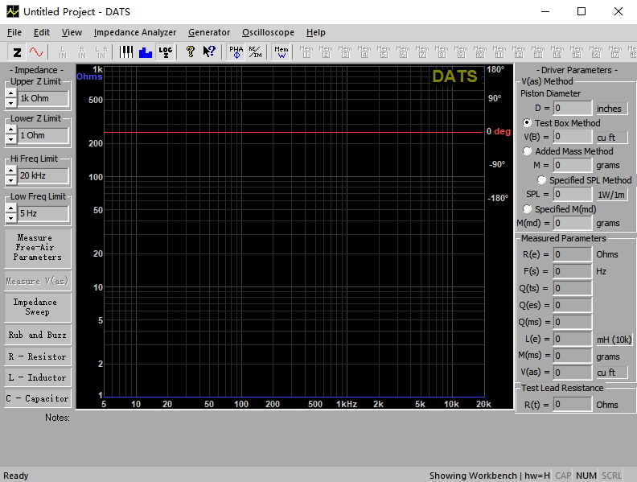Start the Rub and Buzz test
The image size is (637, 482).
[x=37, y=335]
